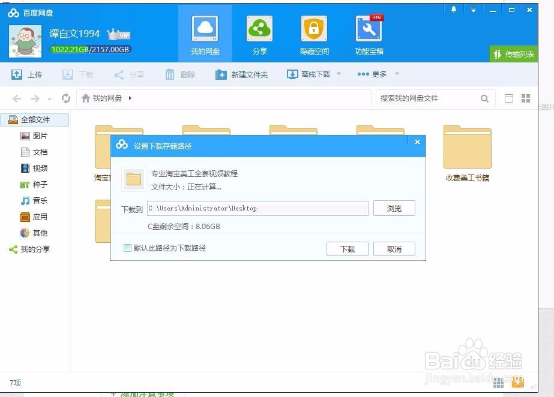Open the navigation history dropdown
The height and width of the screenshot is (397, 554).
[x=49, y=99]
